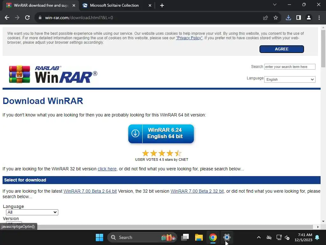Expand the download Language filter set to All
326x245 pixels.
pos(32,212)
